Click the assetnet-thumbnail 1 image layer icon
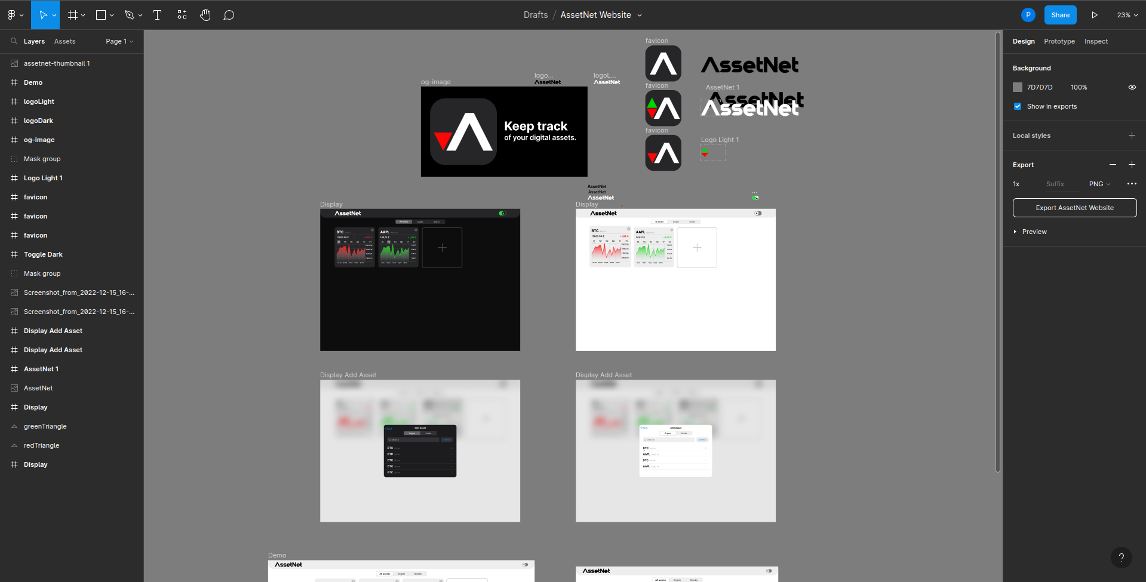1146x582 pixels. point(14,63)
